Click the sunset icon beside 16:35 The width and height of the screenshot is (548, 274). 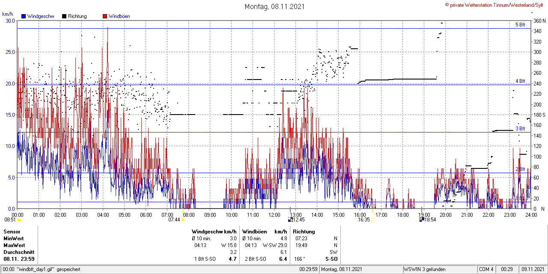tap(372, 220)
